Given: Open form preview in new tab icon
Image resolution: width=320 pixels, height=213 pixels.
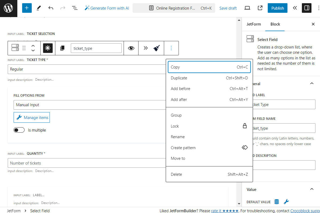Looking at the screenshot, I should [x=260, y=8].
